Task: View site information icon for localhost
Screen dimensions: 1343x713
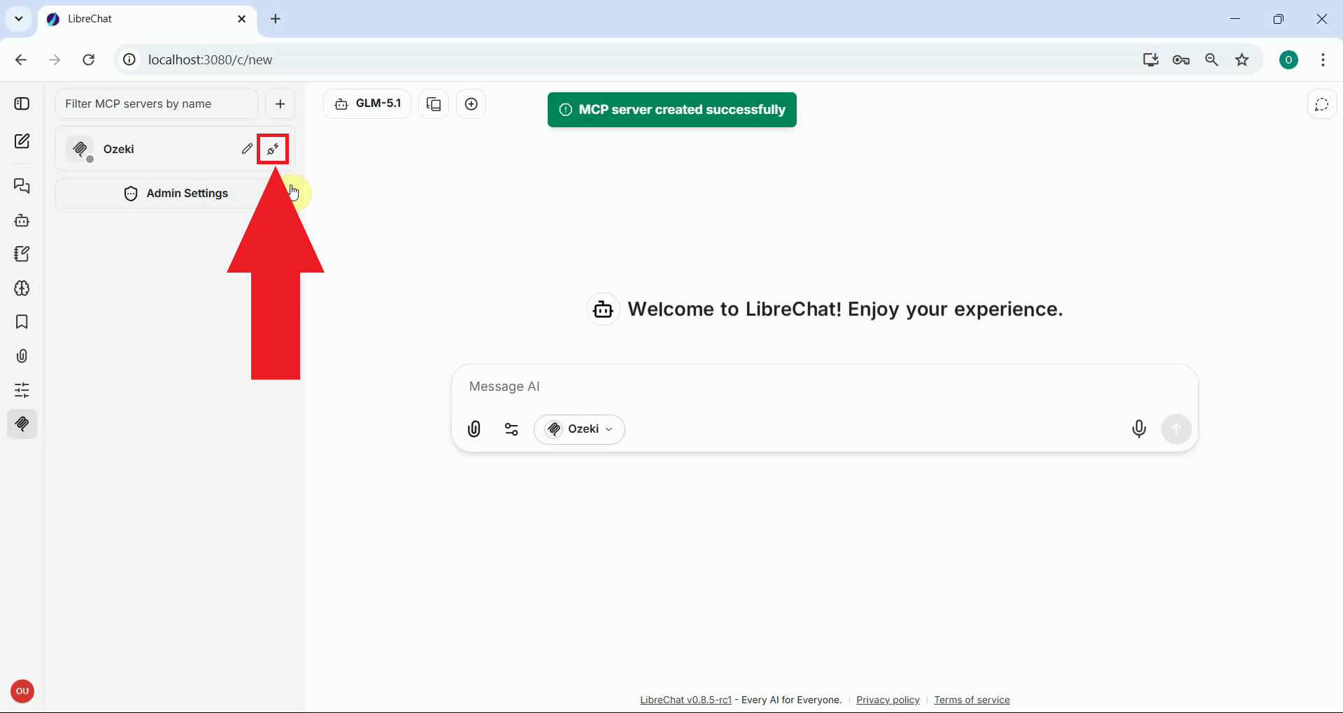Action: [x=129, y=60]
